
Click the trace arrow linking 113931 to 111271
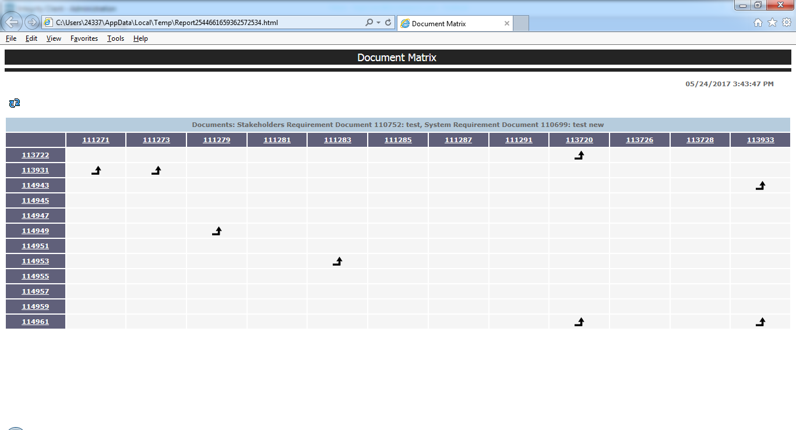click(97, 170)
